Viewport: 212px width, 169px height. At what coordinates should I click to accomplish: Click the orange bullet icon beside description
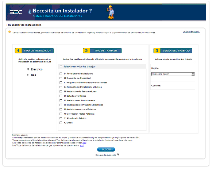[x=9, y=32]
